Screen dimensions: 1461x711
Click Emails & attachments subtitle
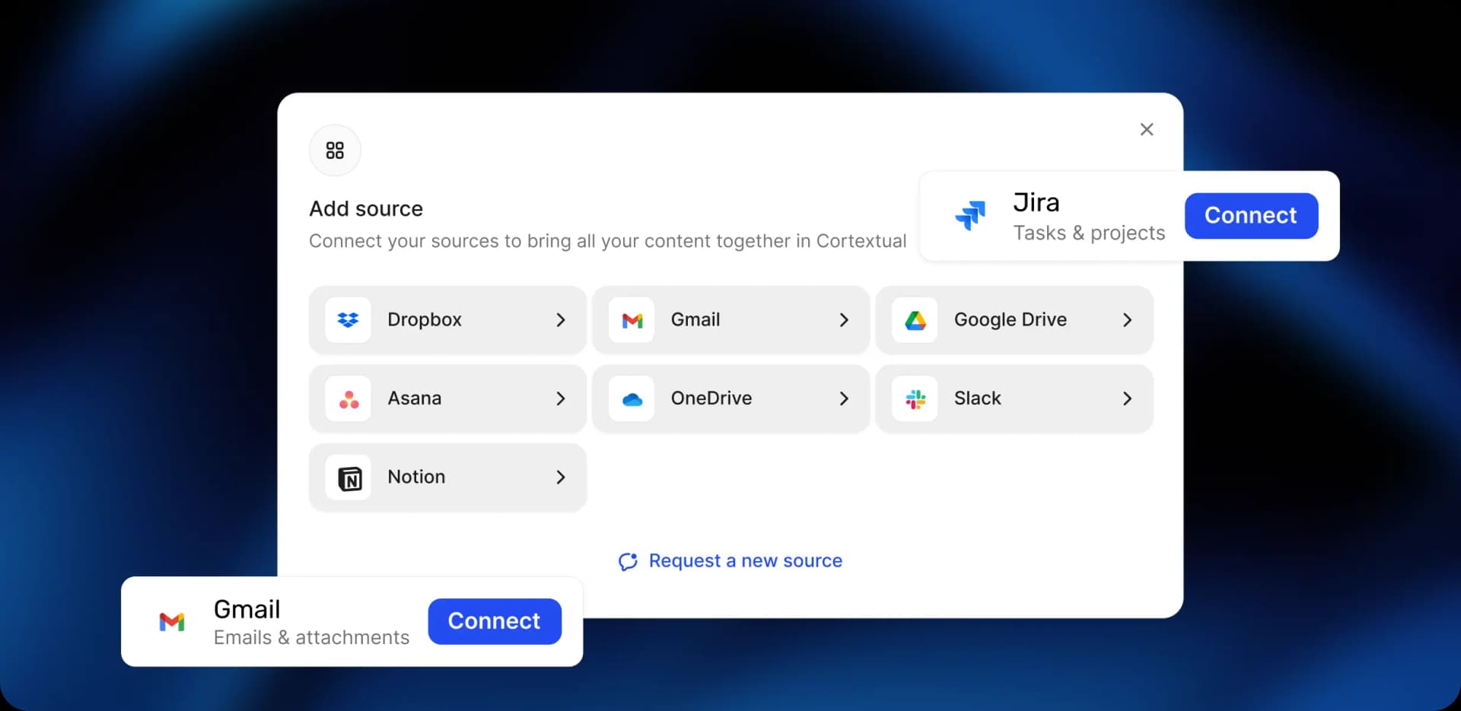[x=311, y=637]
